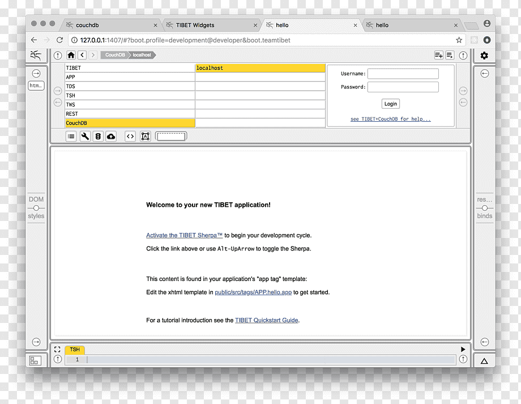Viewport: 521px width, 404px height.
Task: Click the layout grid icon in bottom-left corner
Action: (35, 360)
